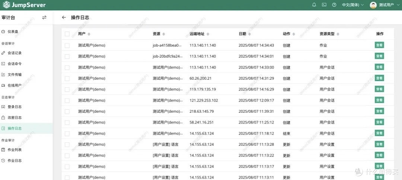Screen dimensions: 402x180
Task: Sort by the 用户 column arrows
Action: pyautogui.click(x=89, y=34)
